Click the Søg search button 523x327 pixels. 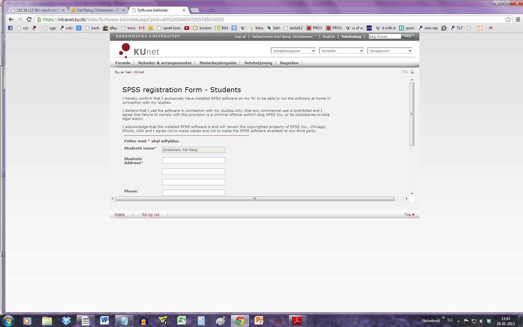(x=408, y=36)
